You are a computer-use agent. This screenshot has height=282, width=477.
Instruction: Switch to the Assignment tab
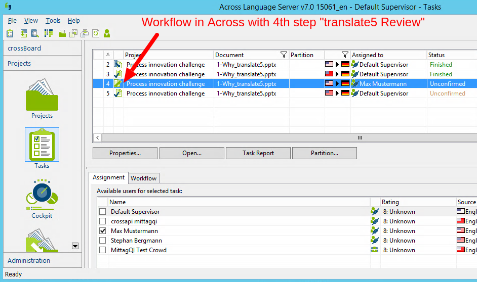click(108, 177)
